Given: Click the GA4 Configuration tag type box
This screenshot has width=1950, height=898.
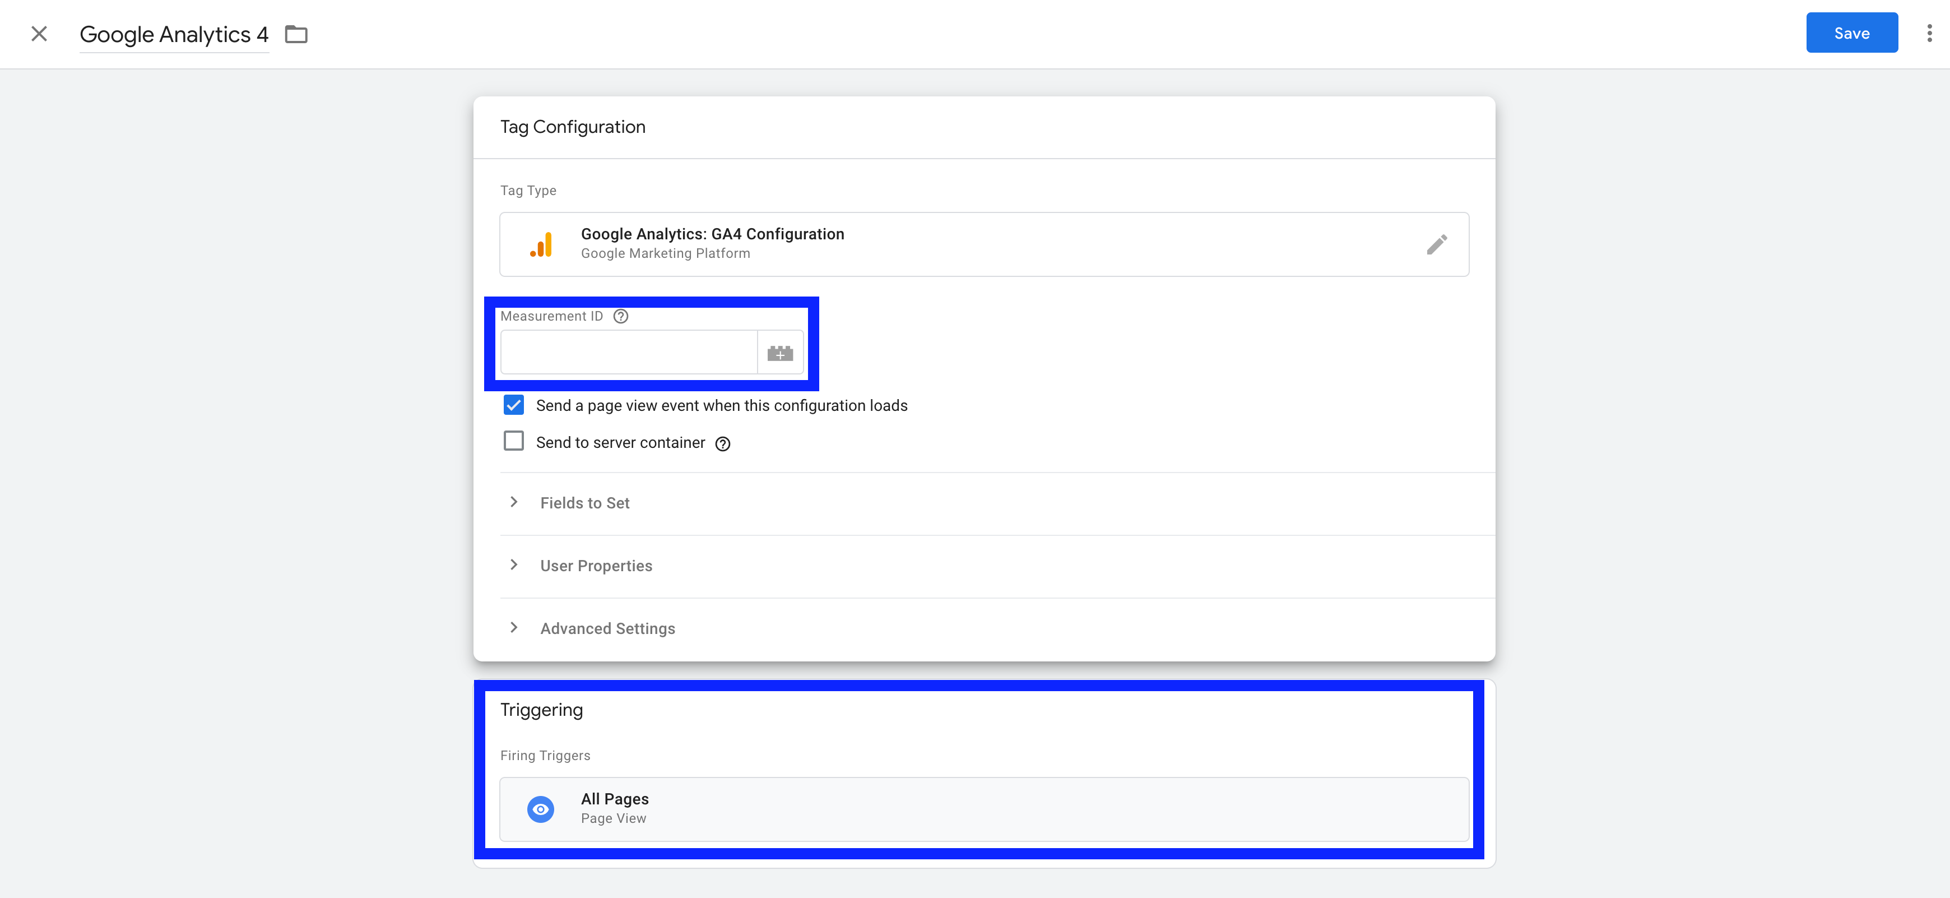Looking at the screenshot, I should [x=984, y=244].
